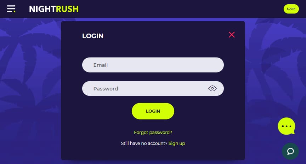Show typed password using the eye icon

click(x=212, y=88)
